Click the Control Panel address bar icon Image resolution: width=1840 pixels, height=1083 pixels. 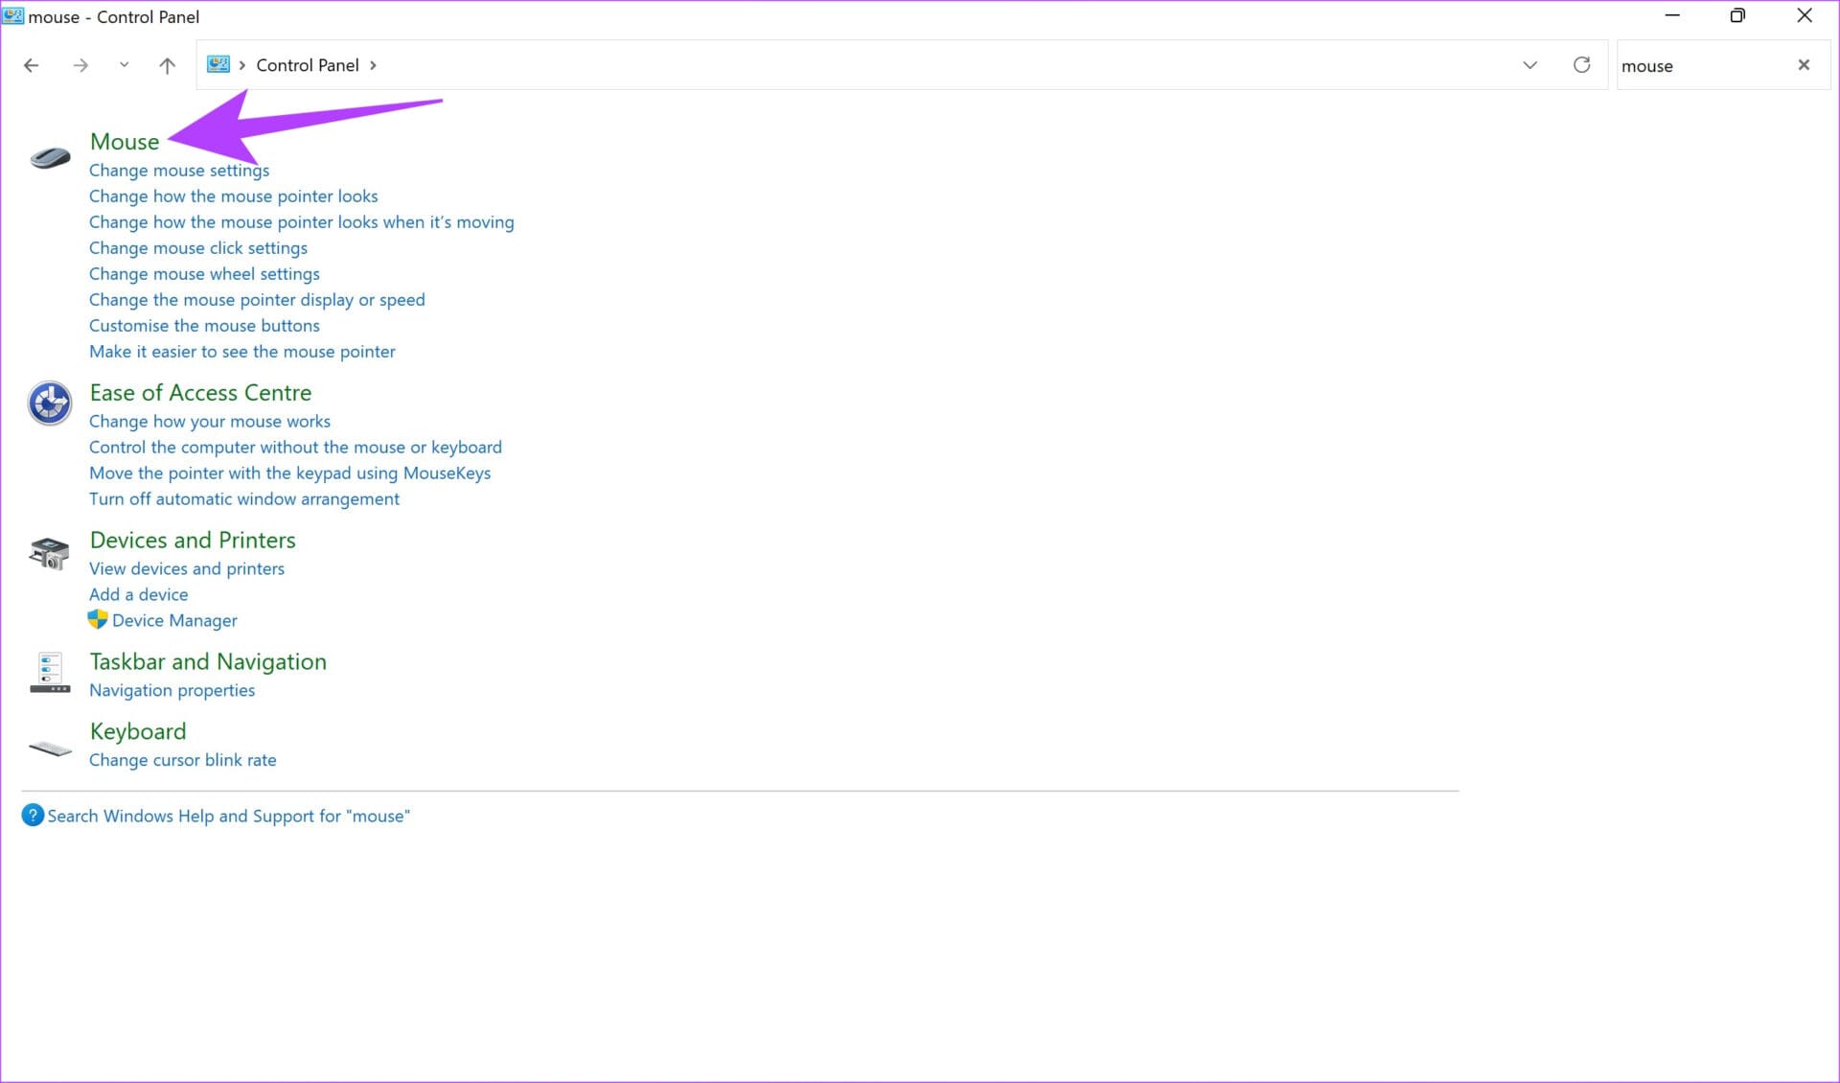point(218,64)
